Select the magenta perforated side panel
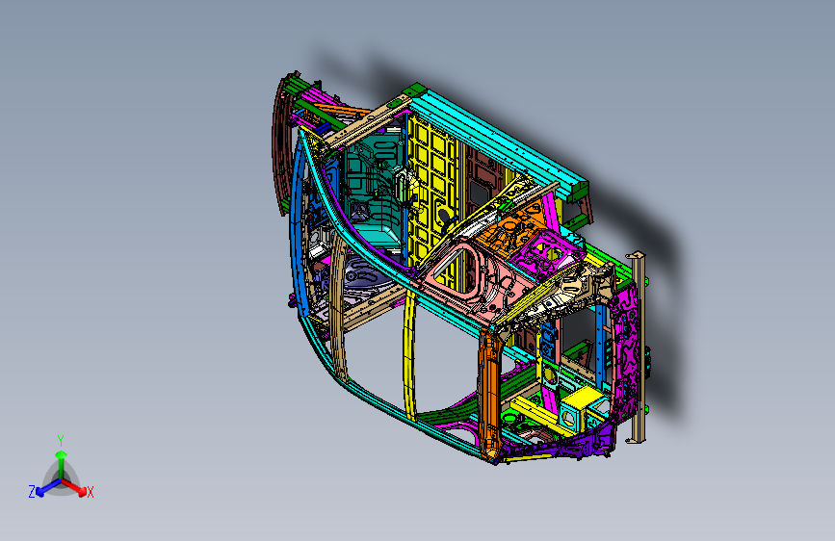Image resolution: width=835 pixels, height=541 pixels. [627, 351]
